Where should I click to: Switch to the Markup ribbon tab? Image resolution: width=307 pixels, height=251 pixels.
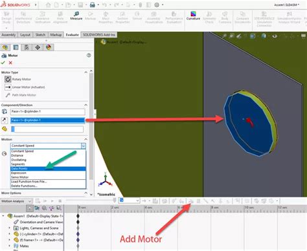point(56,35)
